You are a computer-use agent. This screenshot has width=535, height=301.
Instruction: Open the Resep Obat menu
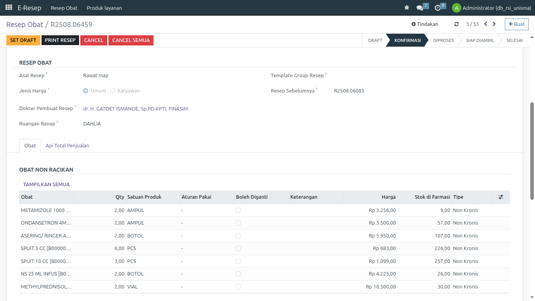click(x=64, y=8)
